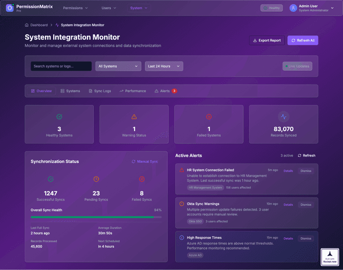
Task: Expand the Users navigation menu
Action: [x=109, y=8]
